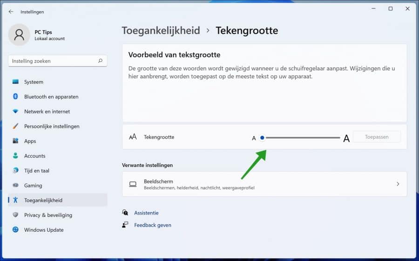Click the Privacy & beveiliging shield icon
This screenshot has width=419, height=261.
(x=15, y=215)
